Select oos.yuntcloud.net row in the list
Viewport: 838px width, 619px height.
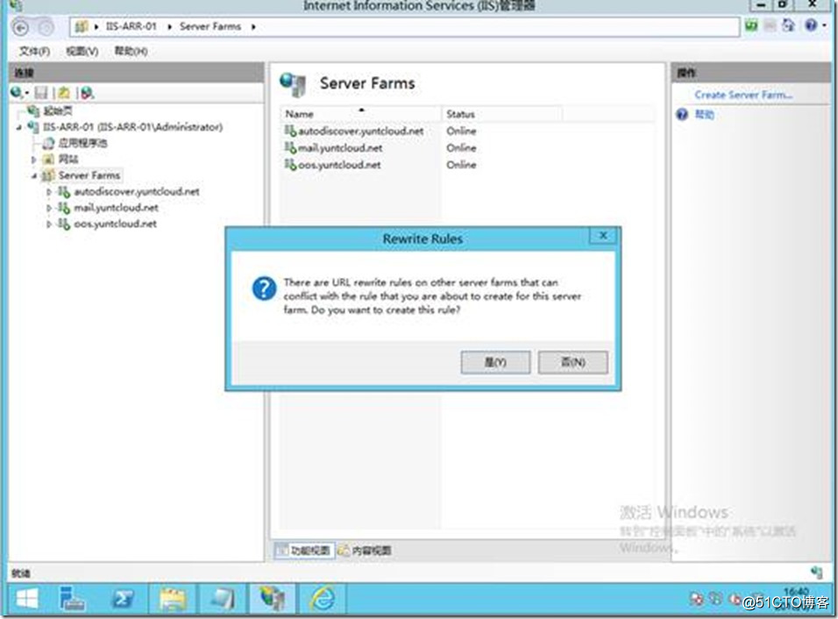coord(467,165)
